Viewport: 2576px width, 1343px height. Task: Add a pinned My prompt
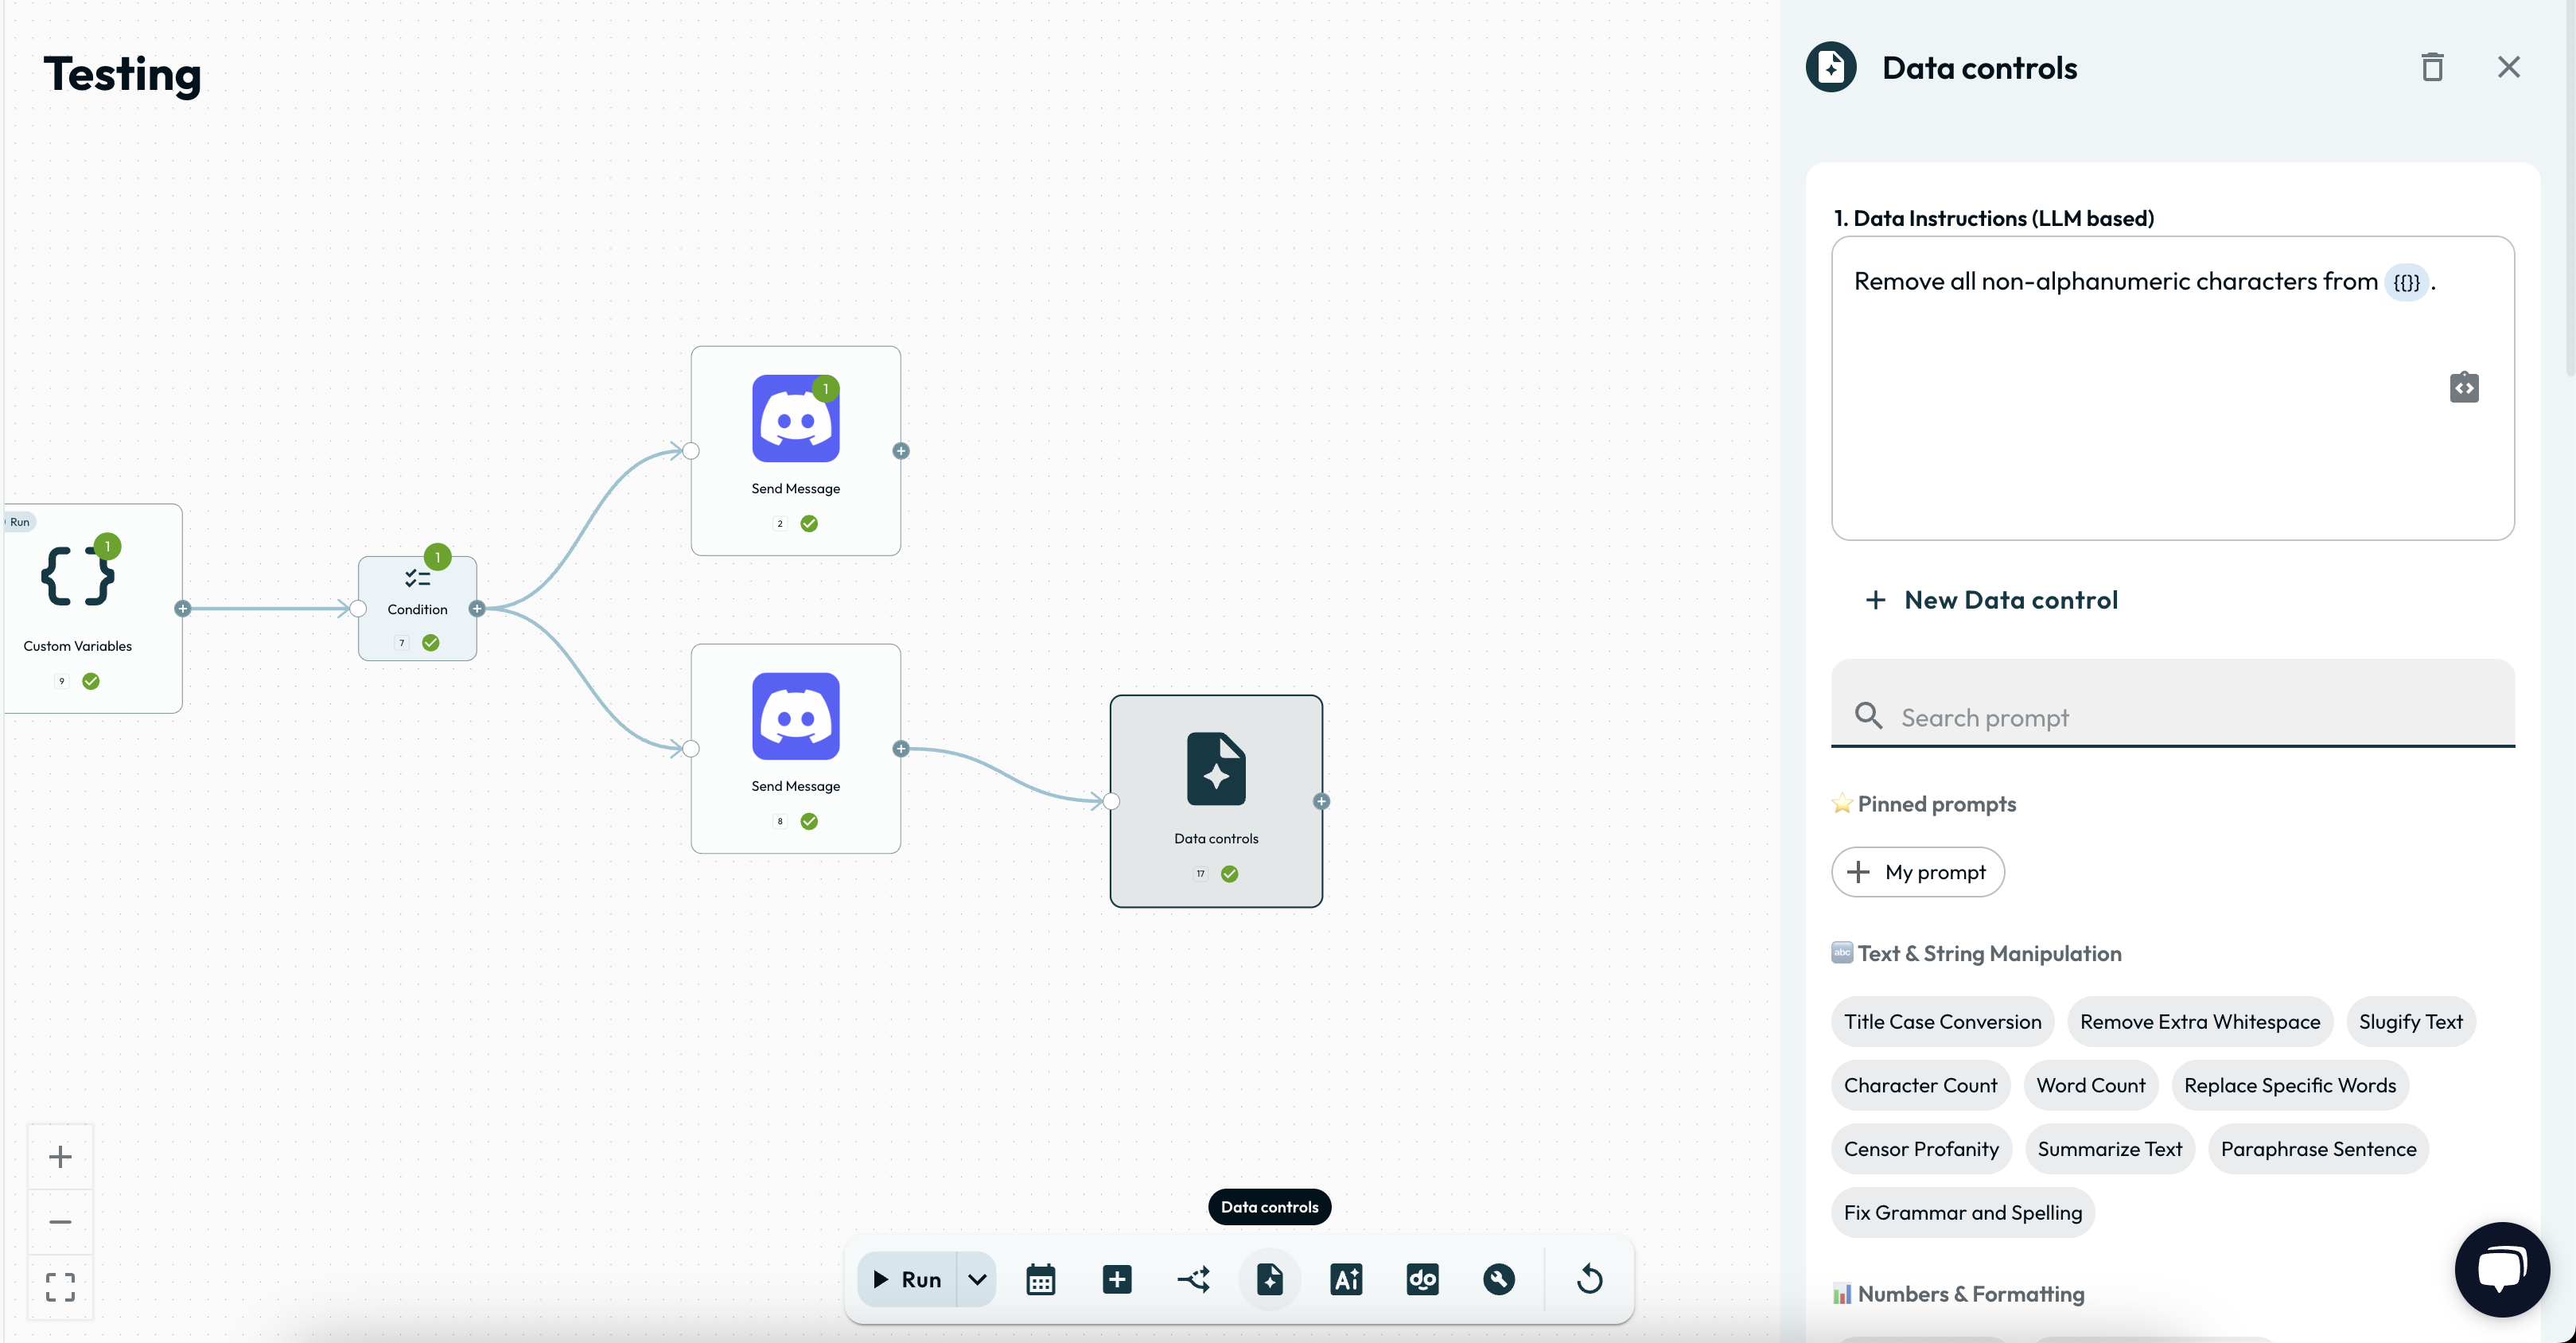click(x=1917, y=872)
